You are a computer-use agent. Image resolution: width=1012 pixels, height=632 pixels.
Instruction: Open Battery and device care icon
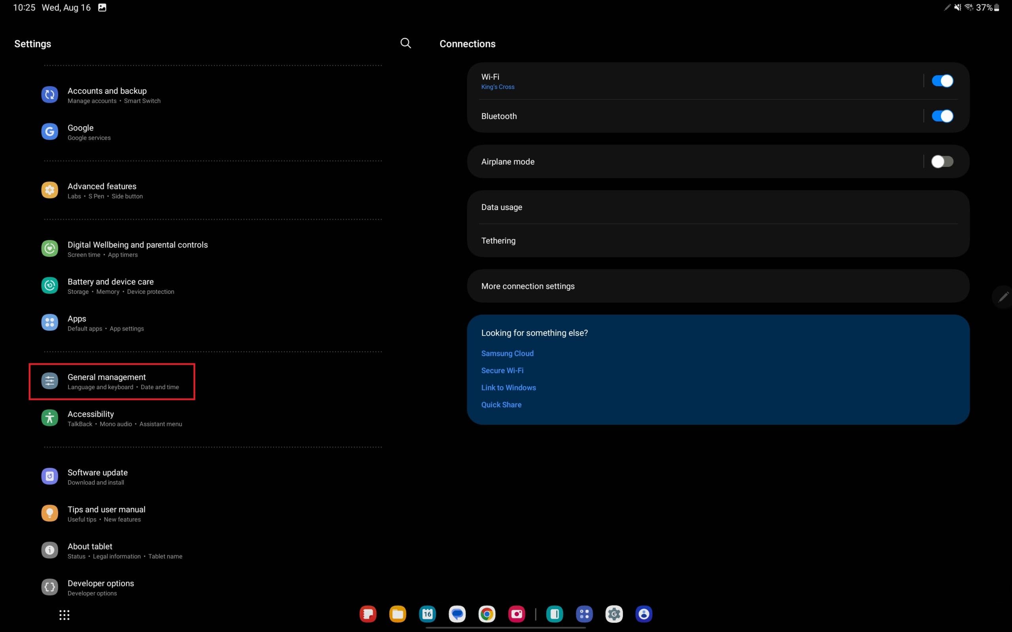[49, 286]
